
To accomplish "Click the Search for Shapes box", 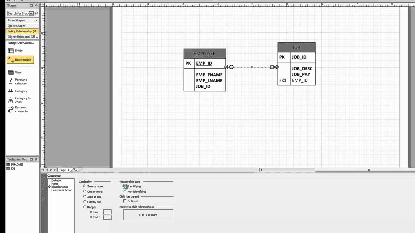I will [18, 13].
